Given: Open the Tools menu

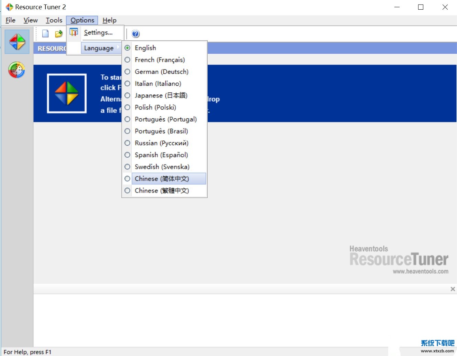Looking at the screenshot, I should tap(54, 20).
